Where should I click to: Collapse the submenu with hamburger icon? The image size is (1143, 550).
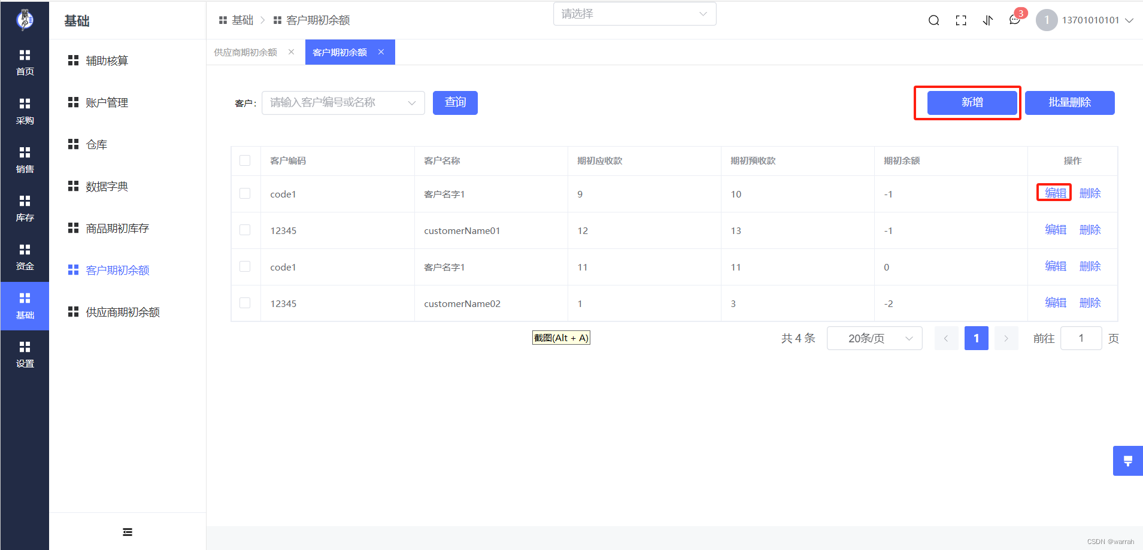[x=128, y=532]
